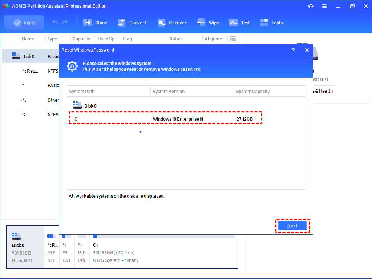Open the hamburger menu
Image resolution: width=372 pixels, height=279 pixels.
pyautogui.click(x=324, y=6)
